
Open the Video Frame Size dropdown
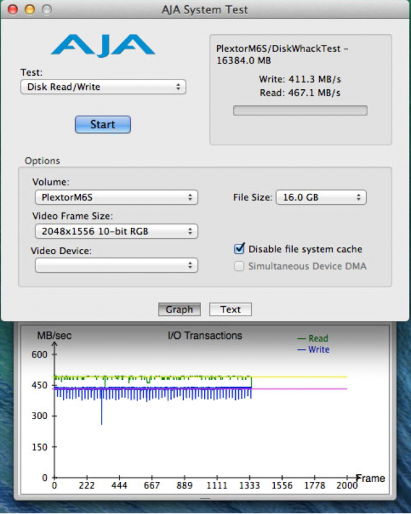click(116, 232)
